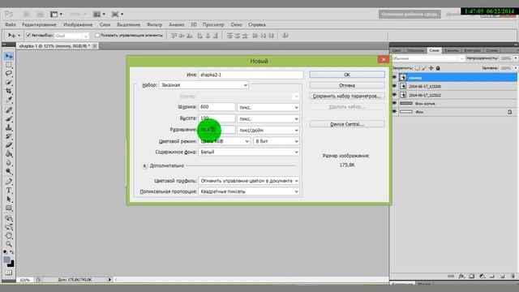
Task: Click the Основная рабочая среда workspace button
Action: click(x=410, y=15)
